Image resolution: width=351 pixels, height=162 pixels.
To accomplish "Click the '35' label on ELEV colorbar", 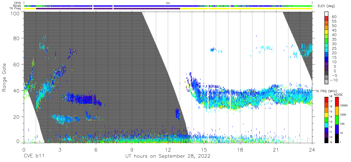I will [x=334, y=39].
